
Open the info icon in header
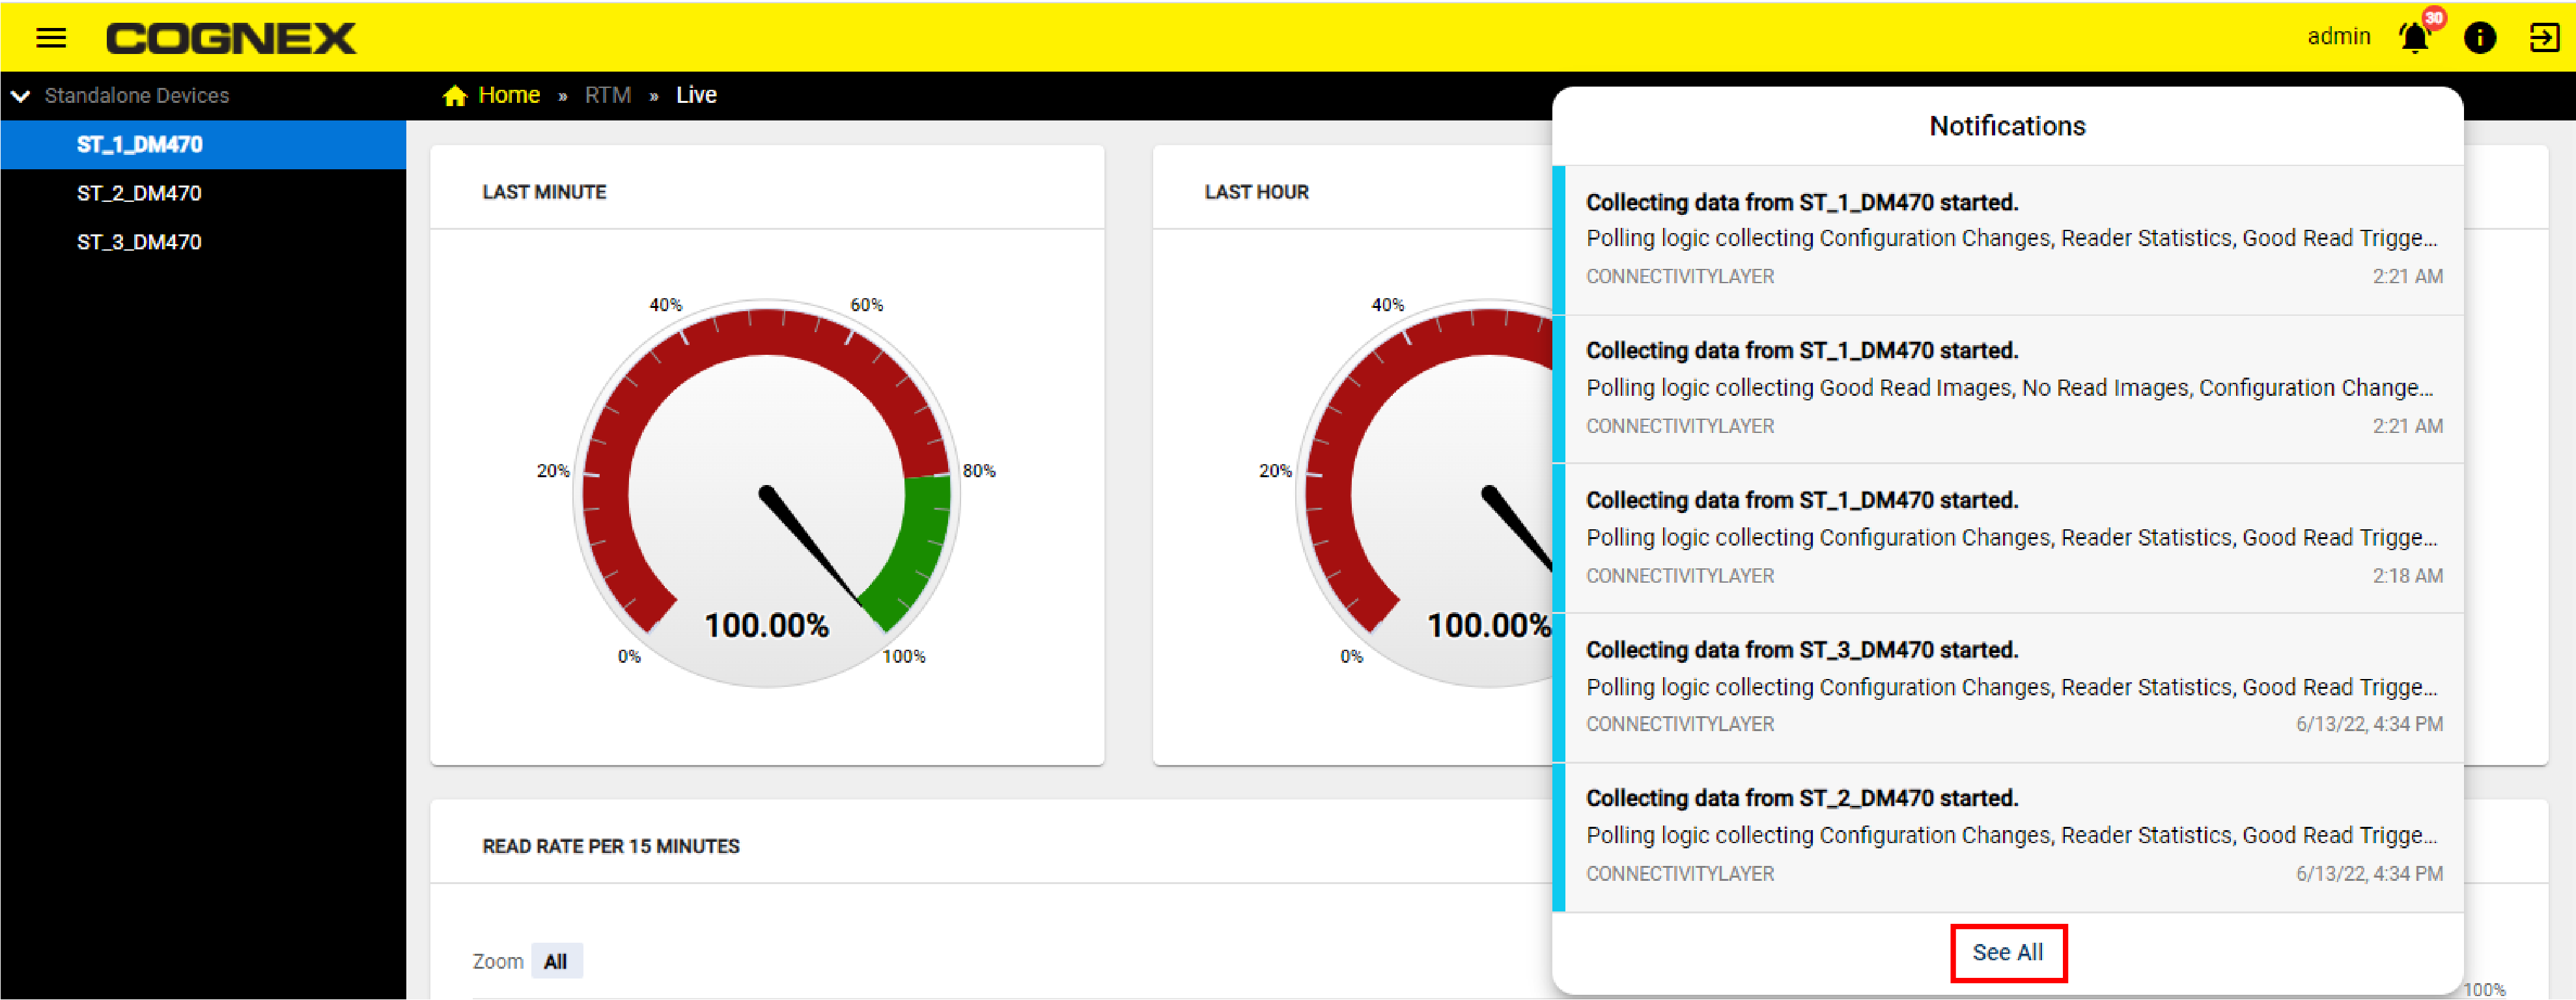coord(2480,38)
